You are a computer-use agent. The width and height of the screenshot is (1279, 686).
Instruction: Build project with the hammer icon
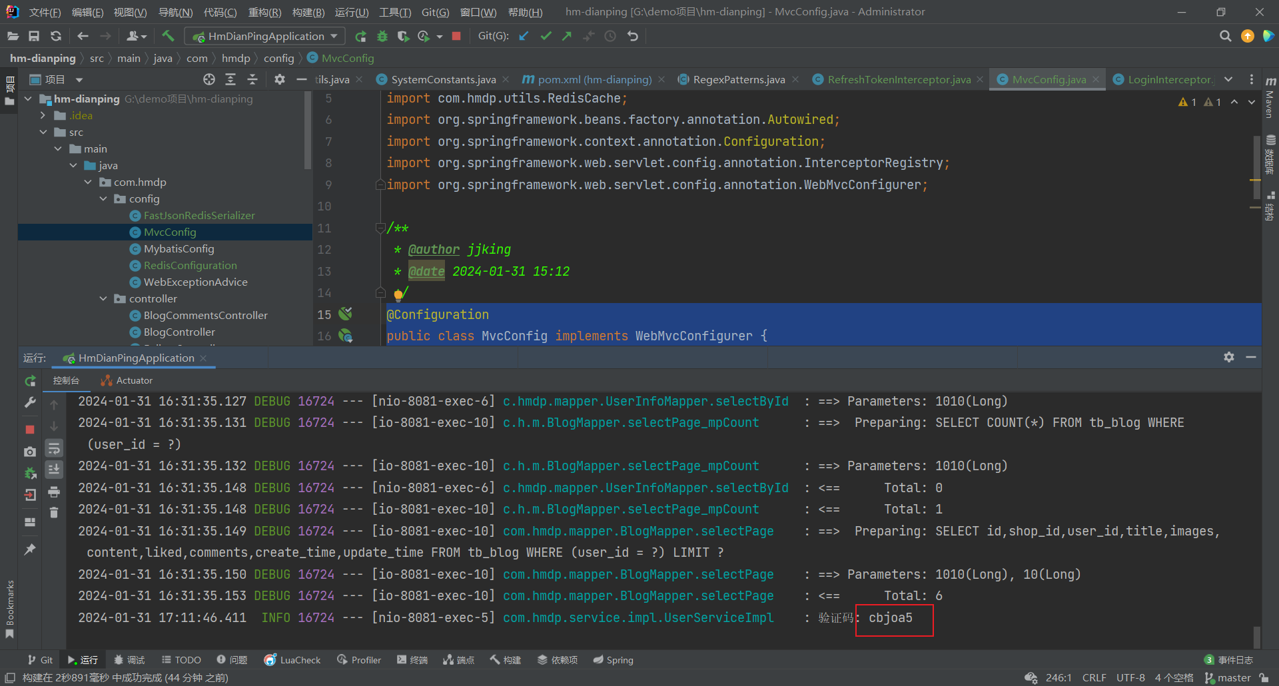pyautogui.click(x=168, y=36)
